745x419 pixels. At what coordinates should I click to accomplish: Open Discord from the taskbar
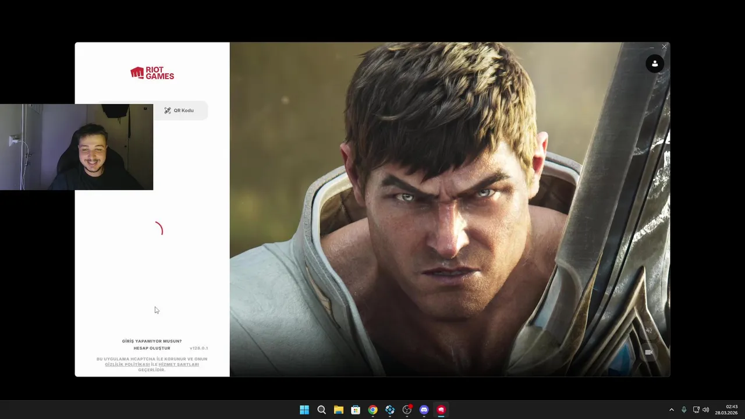[424, 410]
